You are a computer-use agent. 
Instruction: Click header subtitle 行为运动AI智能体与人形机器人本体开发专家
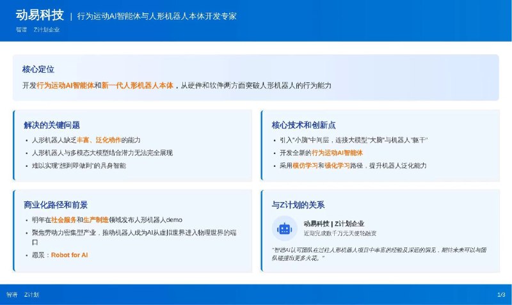pos(157,17)
